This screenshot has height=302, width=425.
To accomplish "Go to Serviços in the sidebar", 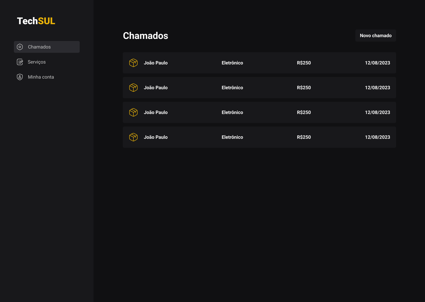I will point(37,62).
